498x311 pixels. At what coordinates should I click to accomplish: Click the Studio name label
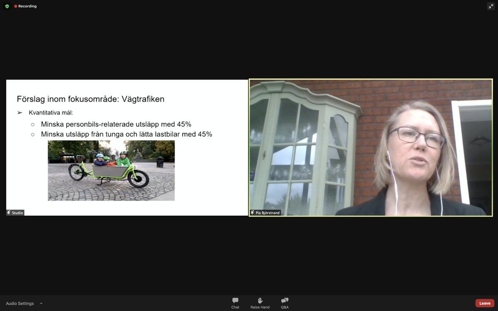17,213
